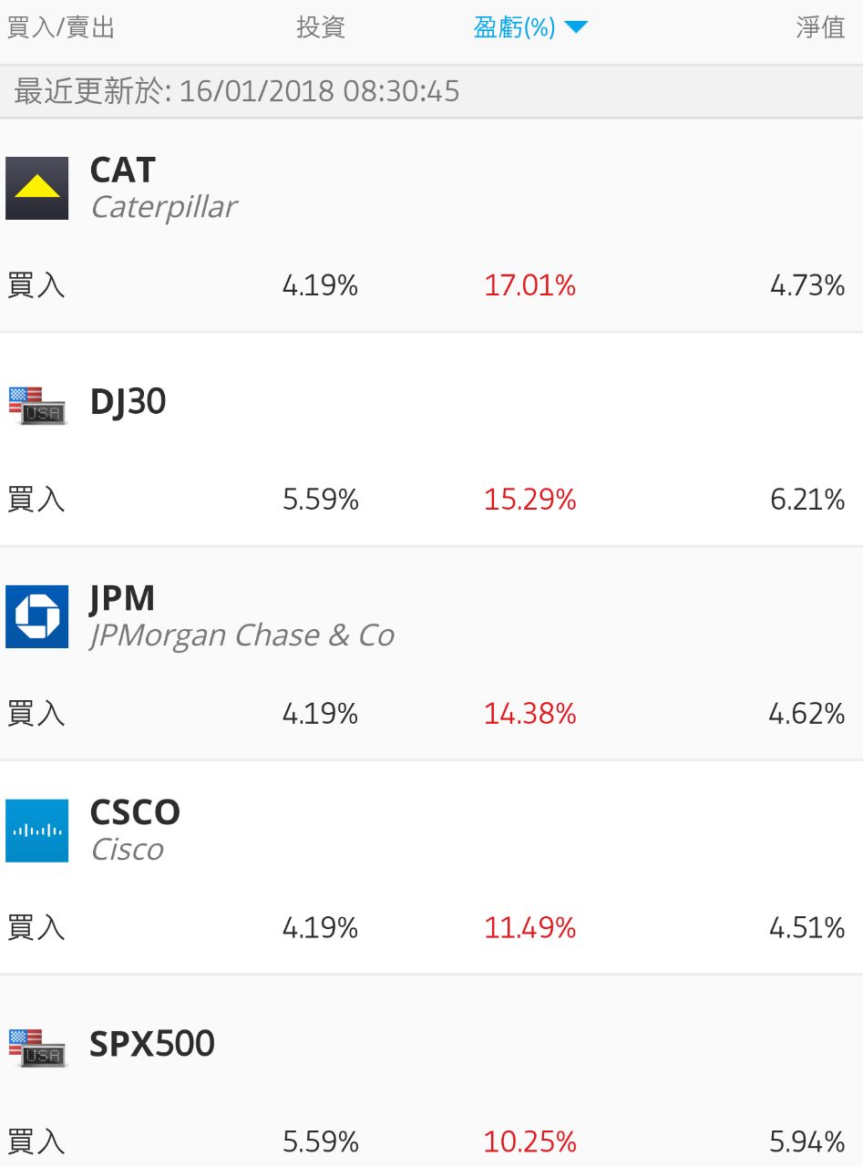This screenshot has width=863, height=1167.
Task: Click Cisco's 11.49% profit value
Action: pyautogui.click(x=529, y=928)
